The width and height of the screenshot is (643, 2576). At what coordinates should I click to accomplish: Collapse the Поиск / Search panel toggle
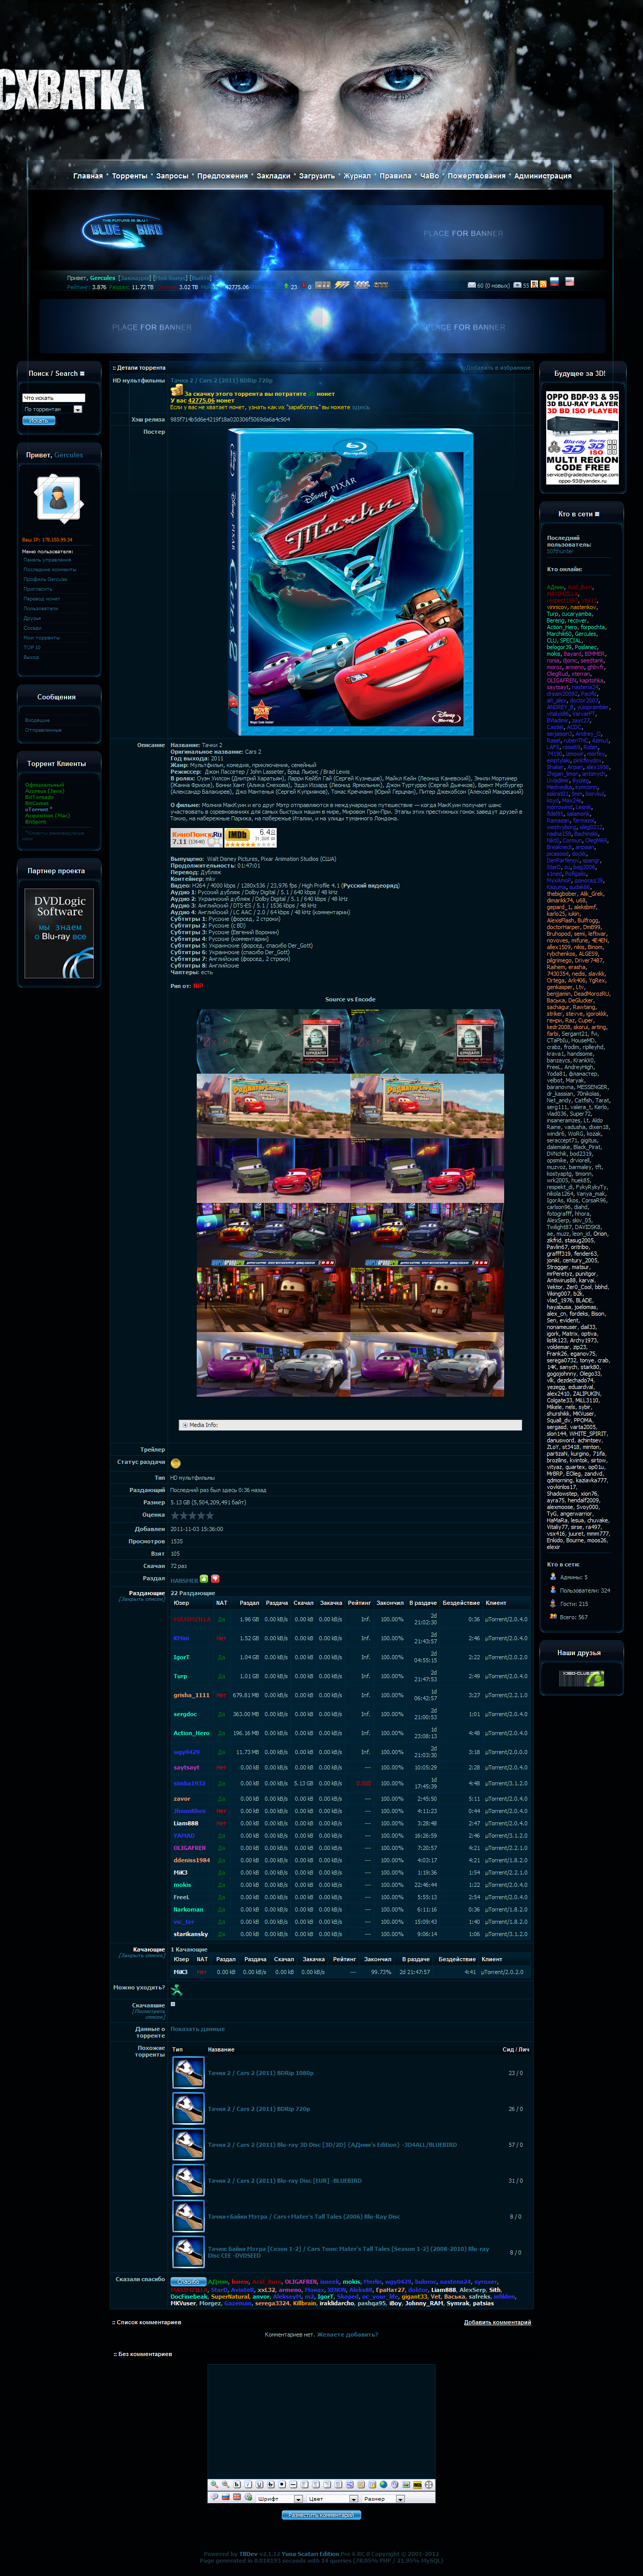click(82, 373)
